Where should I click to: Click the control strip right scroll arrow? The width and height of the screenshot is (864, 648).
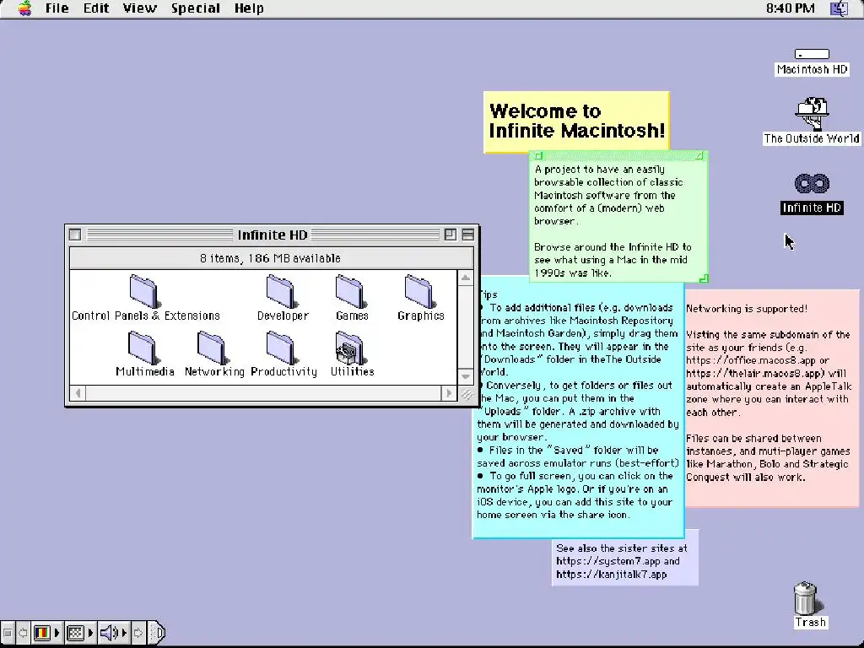139,633
